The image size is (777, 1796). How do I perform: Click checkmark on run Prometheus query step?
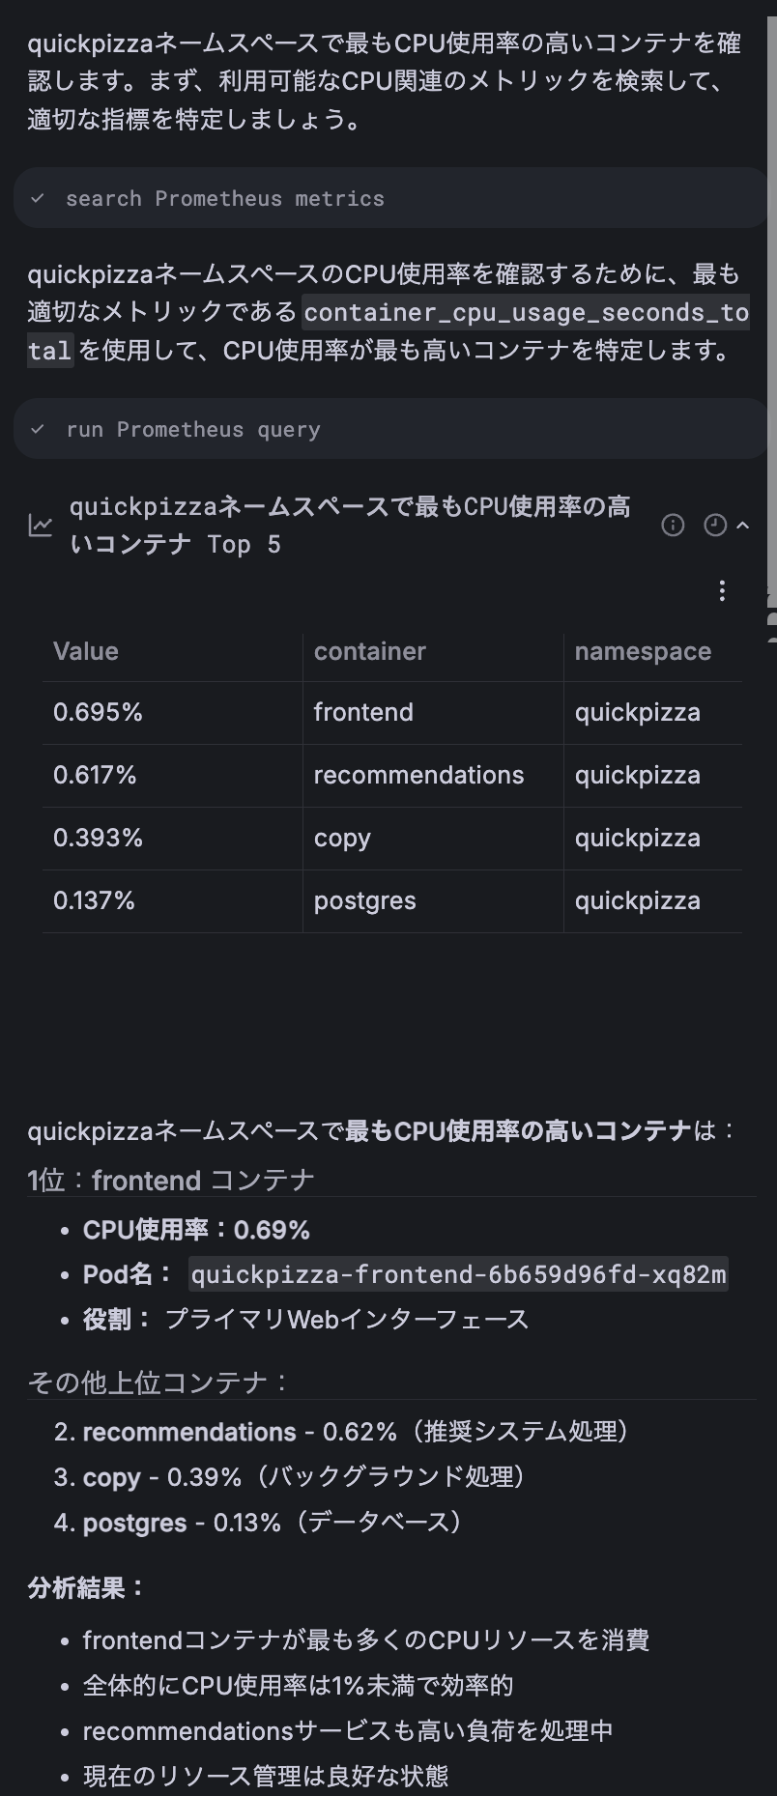(x=38, y=429)
